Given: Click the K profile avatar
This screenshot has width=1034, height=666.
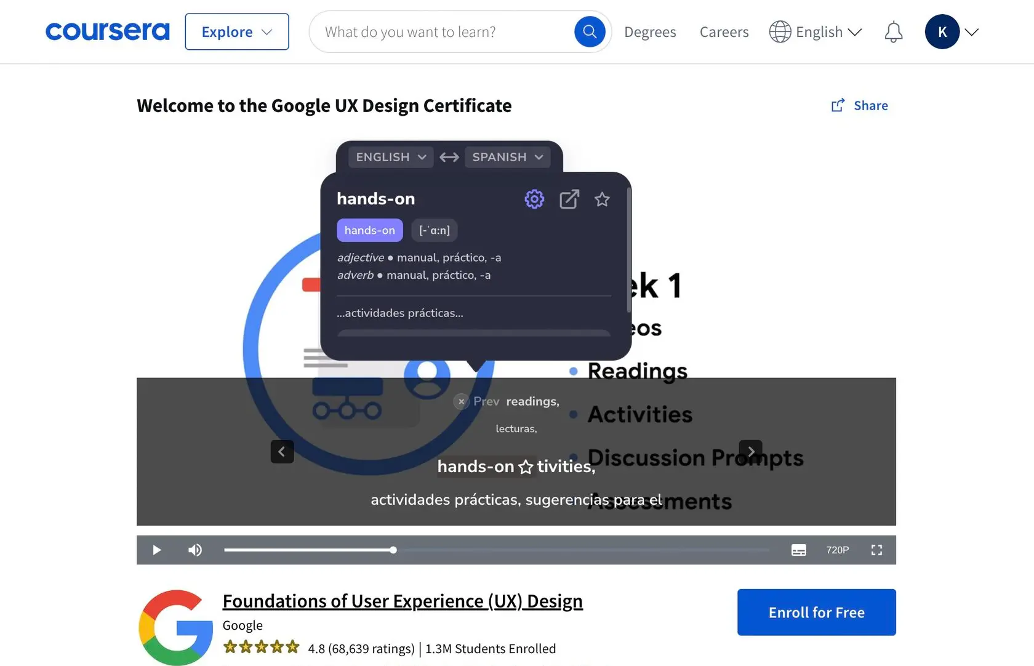Looking at the screenshot, I should point(942,31).
